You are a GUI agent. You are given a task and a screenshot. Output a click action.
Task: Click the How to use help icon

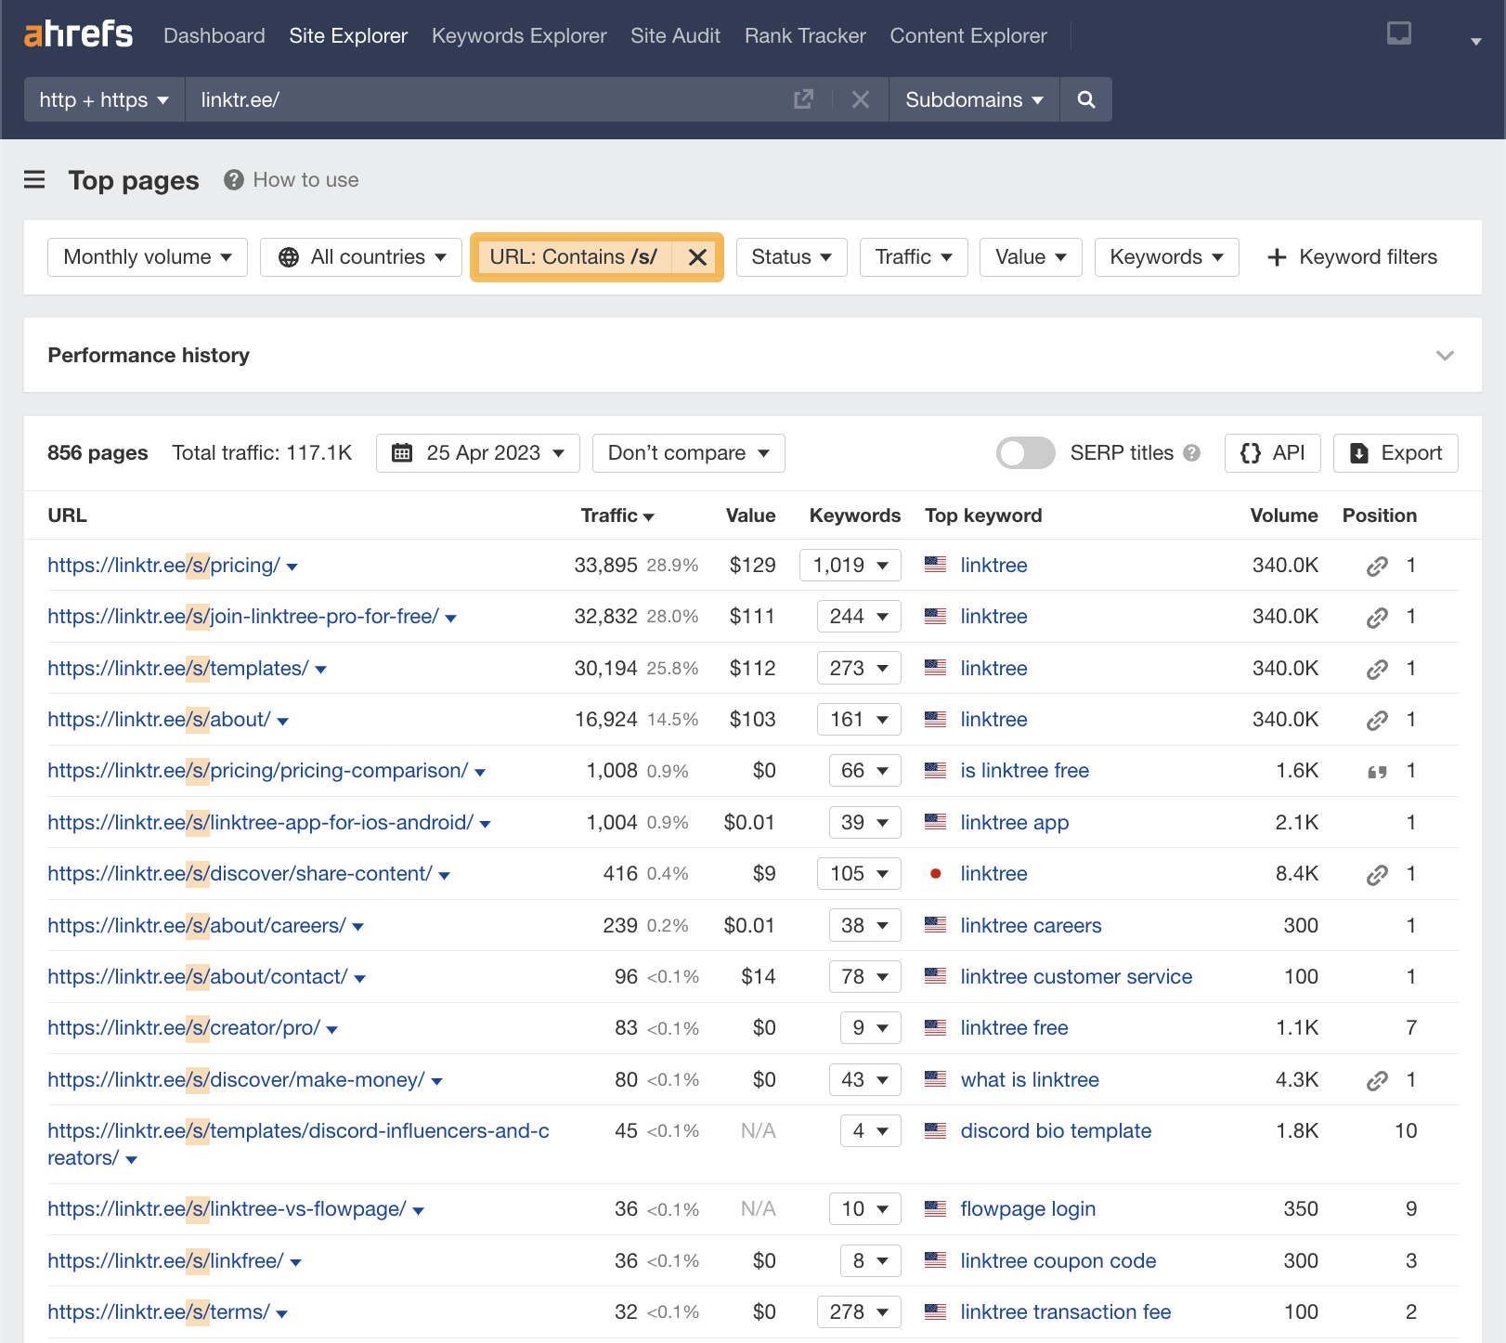pos(233,180)
